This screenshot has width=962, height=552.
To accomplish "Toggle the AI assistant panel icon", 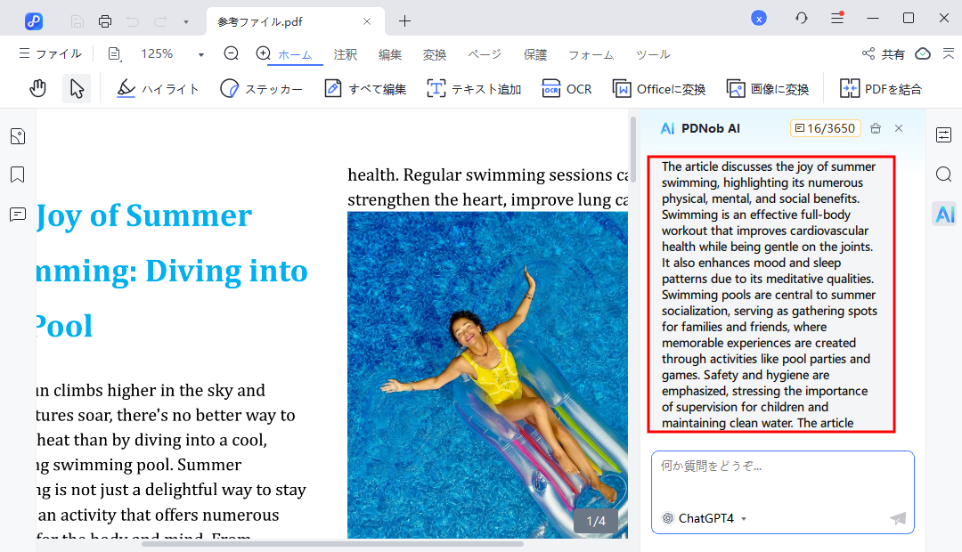I will (944, 214).
